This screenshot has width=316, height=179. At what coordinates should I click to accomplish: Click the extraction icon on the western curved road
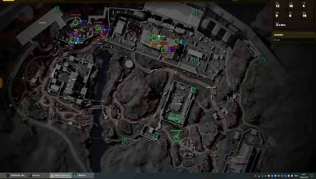pyautogui.click(x=25, y=116)
